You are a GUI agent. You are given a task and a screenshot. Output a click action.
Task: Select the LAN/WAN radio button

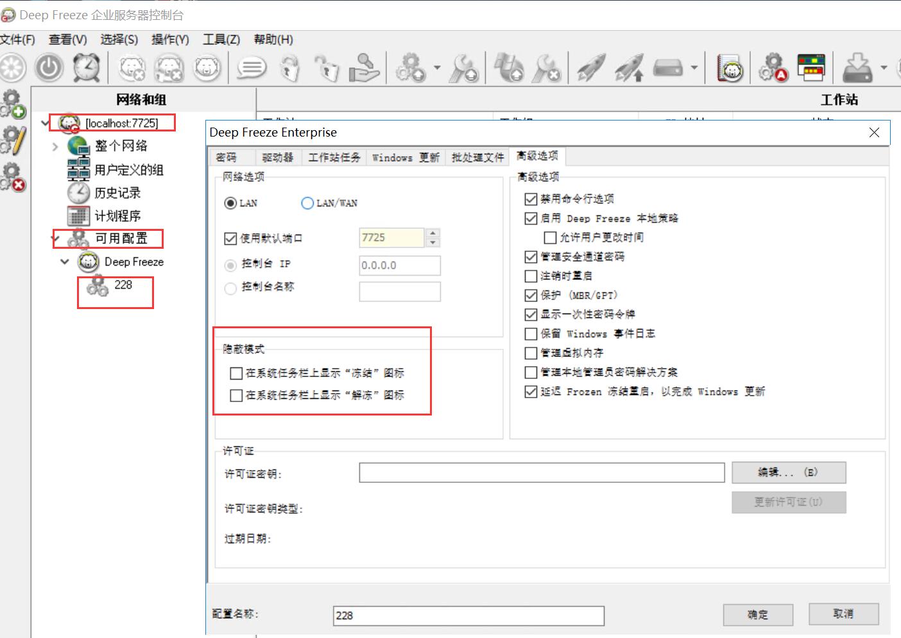point(307,203)
